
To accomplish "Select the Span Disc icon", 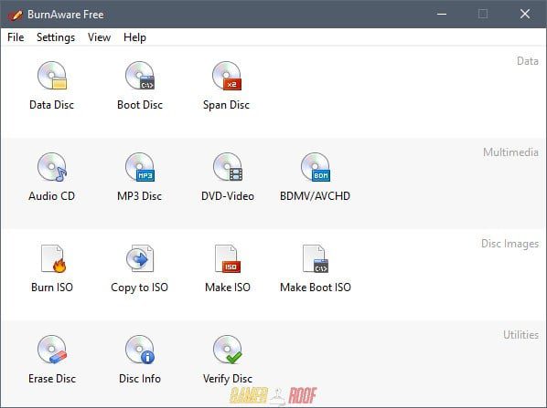I will [x=227, y=76].
